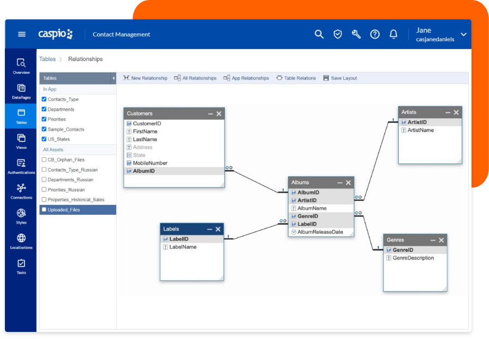Select ArtistID field in Albums
Viewport: 489px width, 339px height.
point(321,201)
